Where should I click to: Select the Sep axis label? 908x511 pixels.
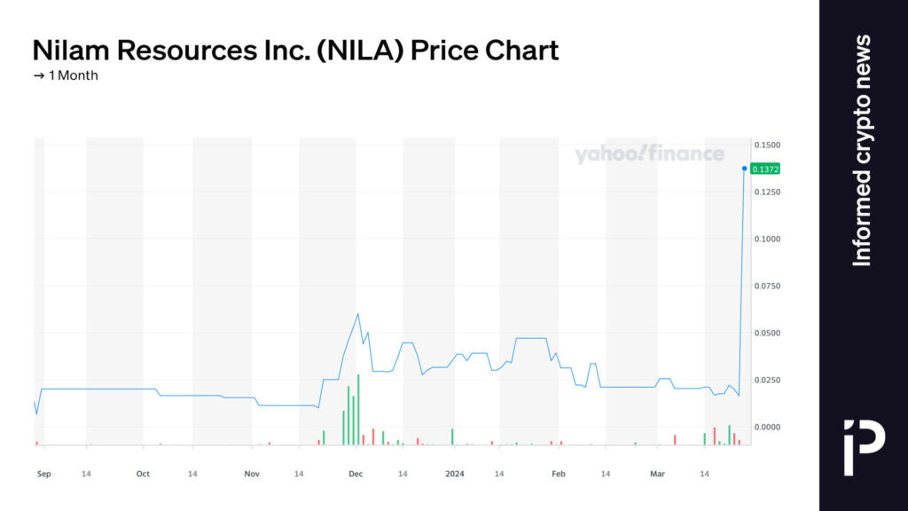coord(44,474)
